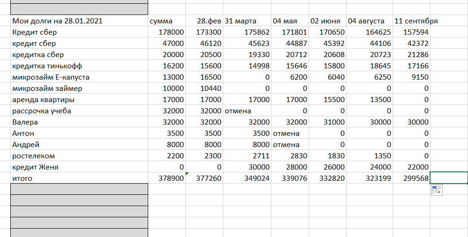Click the '31 марта' column header
The width and height of the screenshot is (468, 237).
[247, 21]
